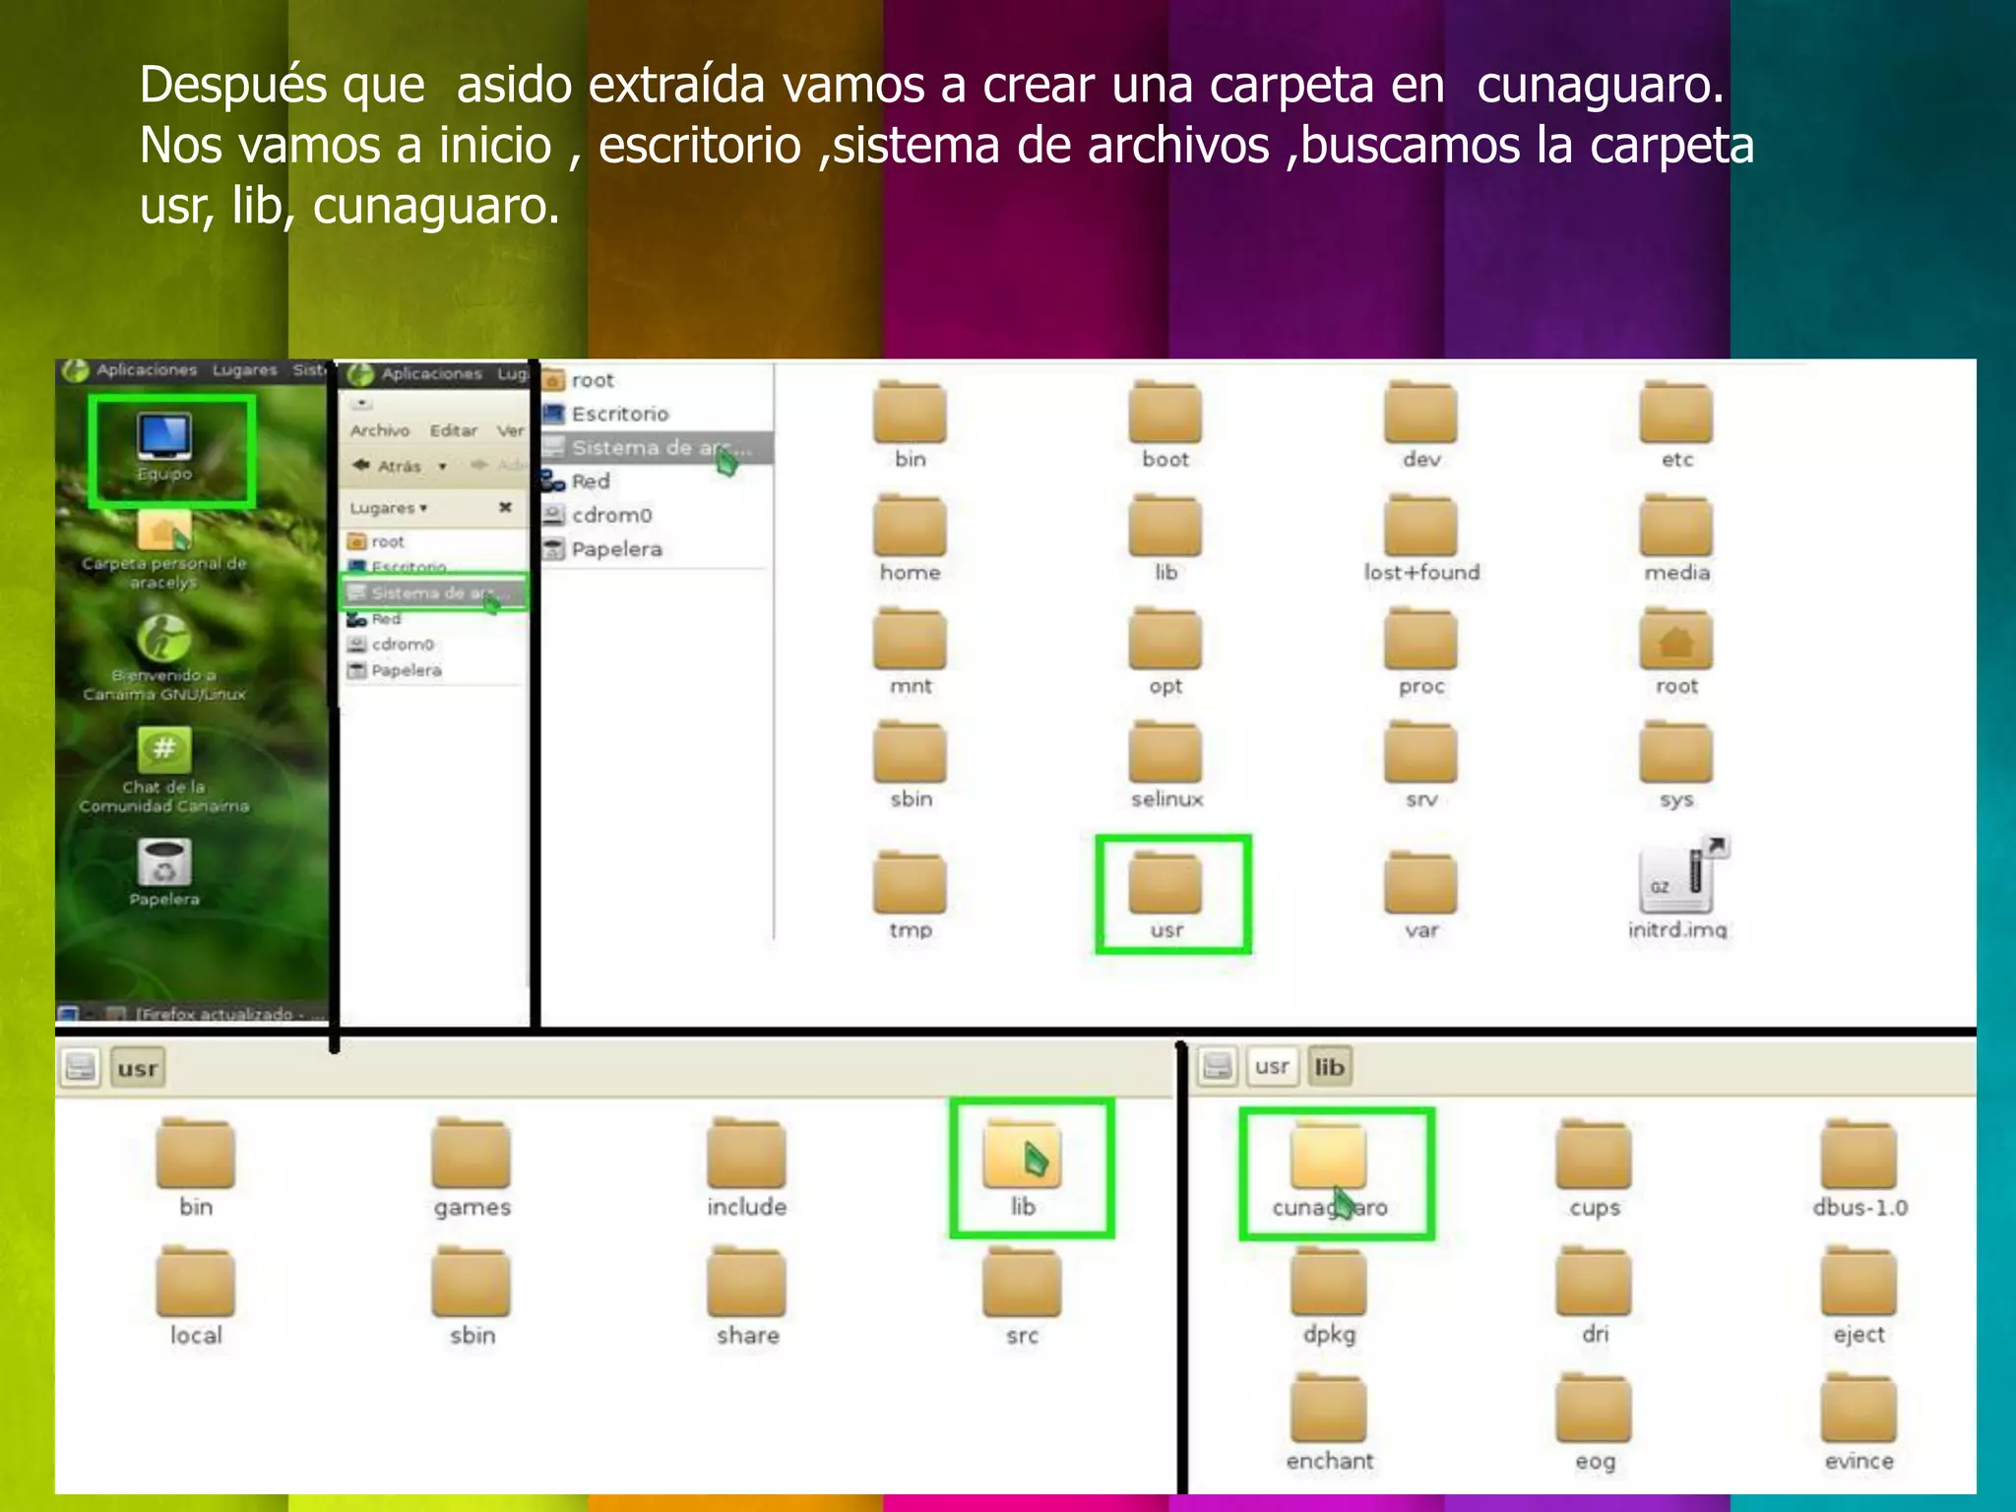The image size is (2016, 1512).
Task: Open the dpkg folder
Action: (1329, 1296)
